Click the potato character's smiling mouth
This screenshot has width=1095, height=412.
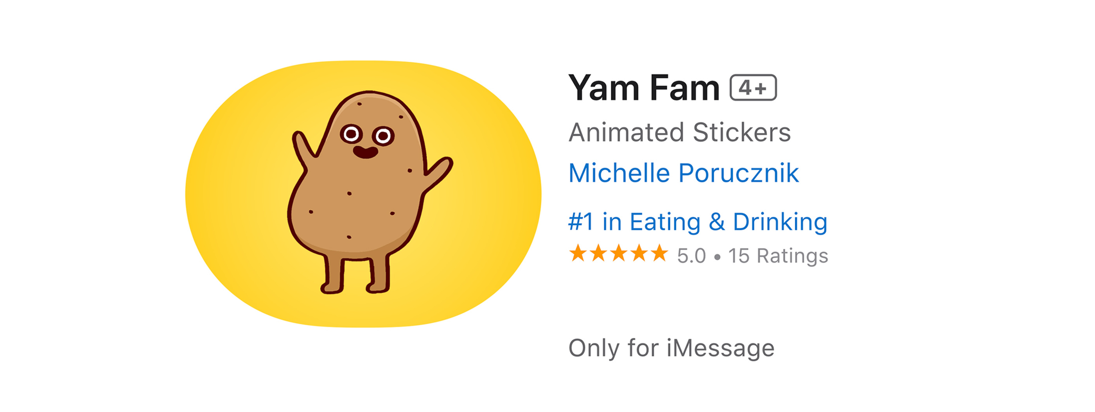366,152
